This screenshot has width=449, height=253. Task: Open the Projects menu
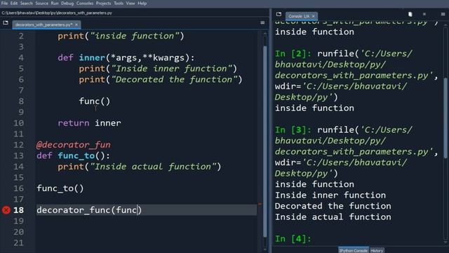point(103,3)
